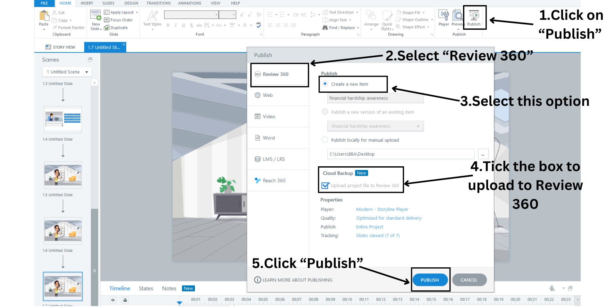Expand Shape Outline dropdown
The image size is (615, 307).
tap(432, 20)
